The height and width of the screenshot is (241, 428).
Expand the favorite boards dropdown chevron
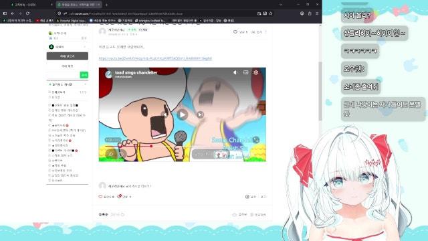85,84
